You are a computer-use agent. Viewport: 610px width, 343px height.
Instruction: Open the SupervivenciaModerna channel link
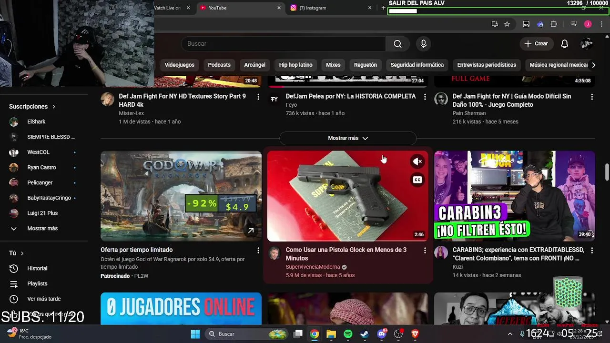point(313,267)
